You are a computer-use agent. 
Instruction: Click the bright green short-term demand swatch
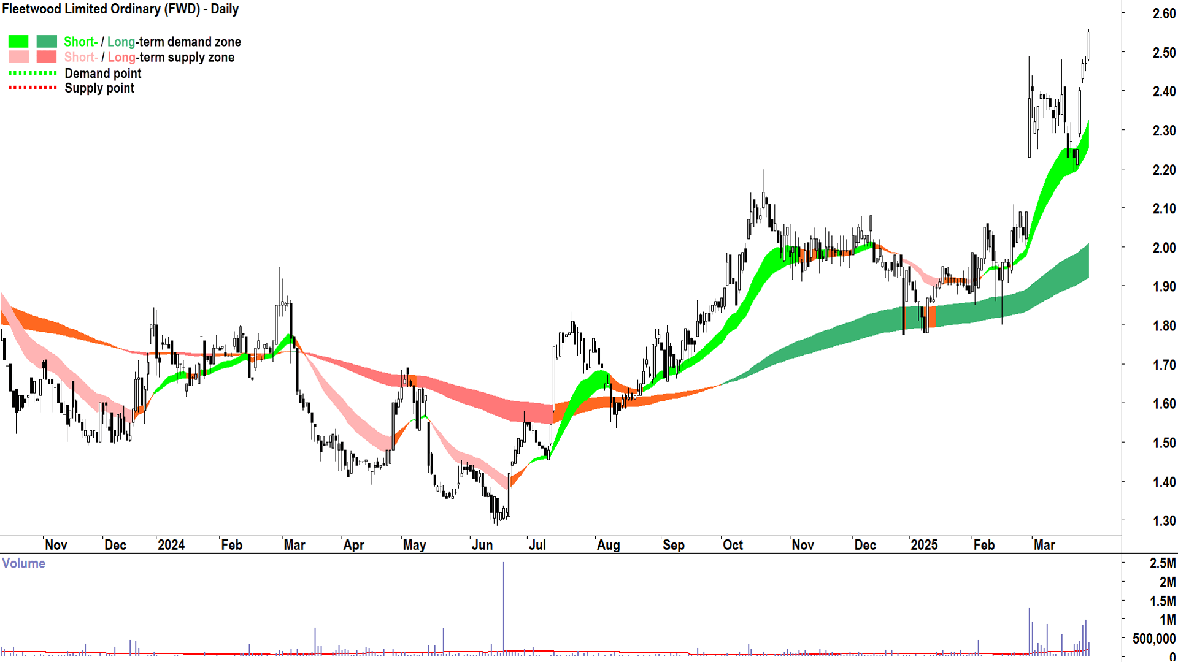pyautogui.click(x=18, y=42)
